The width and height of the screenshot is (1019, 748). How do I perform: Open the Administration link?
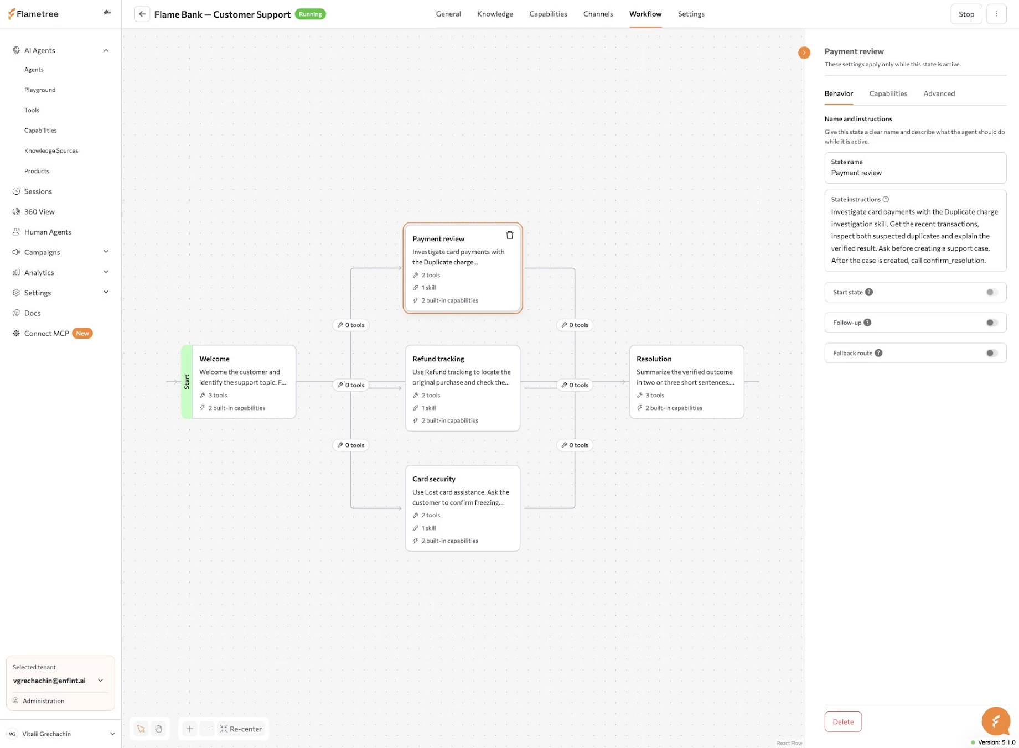(43, 701)
